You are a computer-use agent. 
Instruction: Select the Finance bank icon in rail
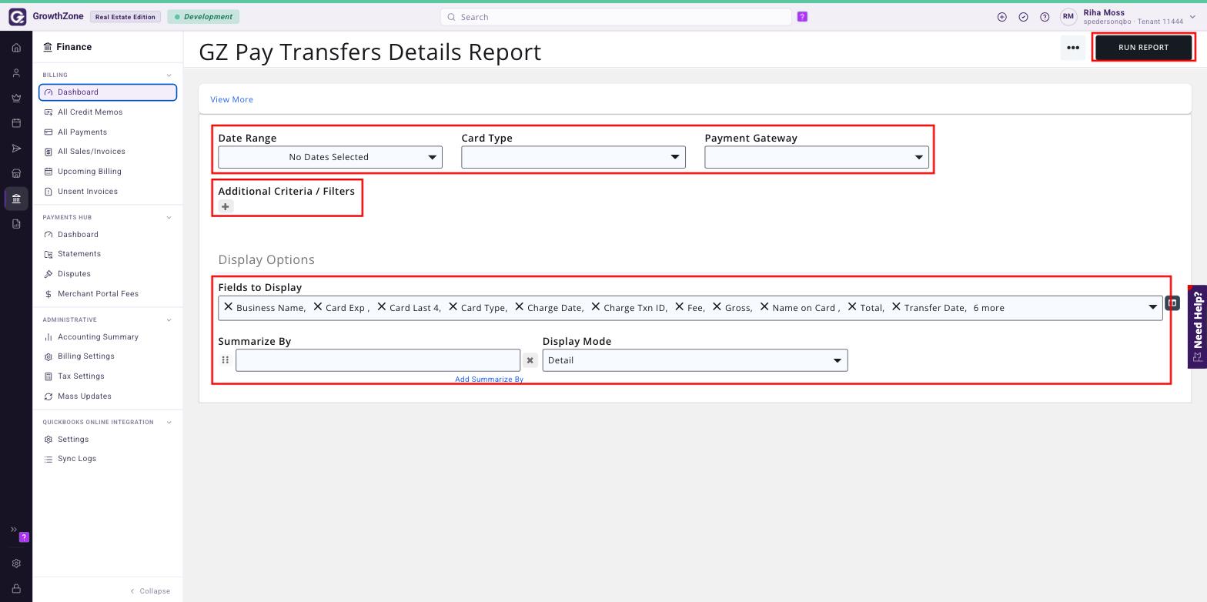[x=16, y=199]
